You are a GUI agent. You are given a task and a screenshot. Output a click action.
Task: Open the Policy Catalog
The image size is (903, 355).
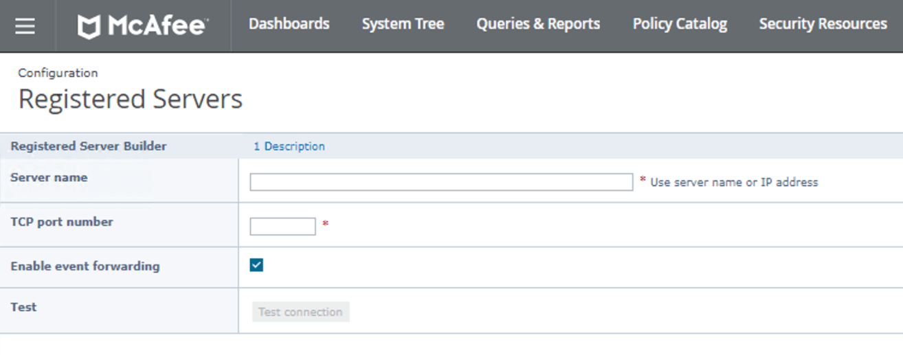tap(680, 24)
